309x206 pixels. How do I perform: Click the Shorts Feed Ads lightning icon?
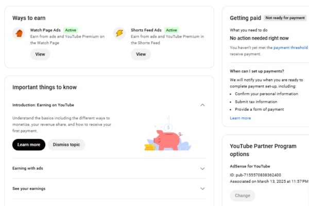[x=119, y=33]
